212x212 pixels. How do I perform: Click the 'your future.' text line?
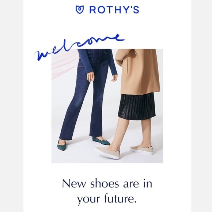(107, 199)
